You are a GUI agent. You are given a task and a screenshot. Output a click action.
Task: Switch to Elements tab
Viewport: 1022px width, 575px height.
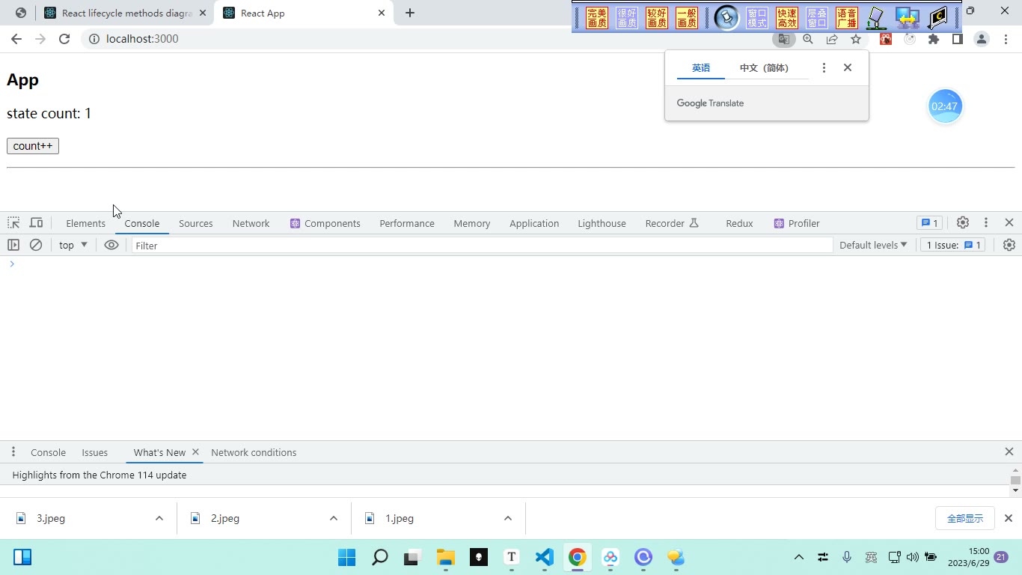(x=85, y=223)
